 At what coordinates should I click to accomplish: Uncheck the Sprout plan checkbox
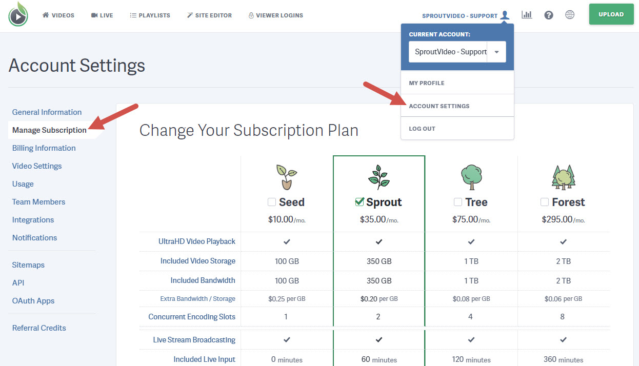point(360,201)
